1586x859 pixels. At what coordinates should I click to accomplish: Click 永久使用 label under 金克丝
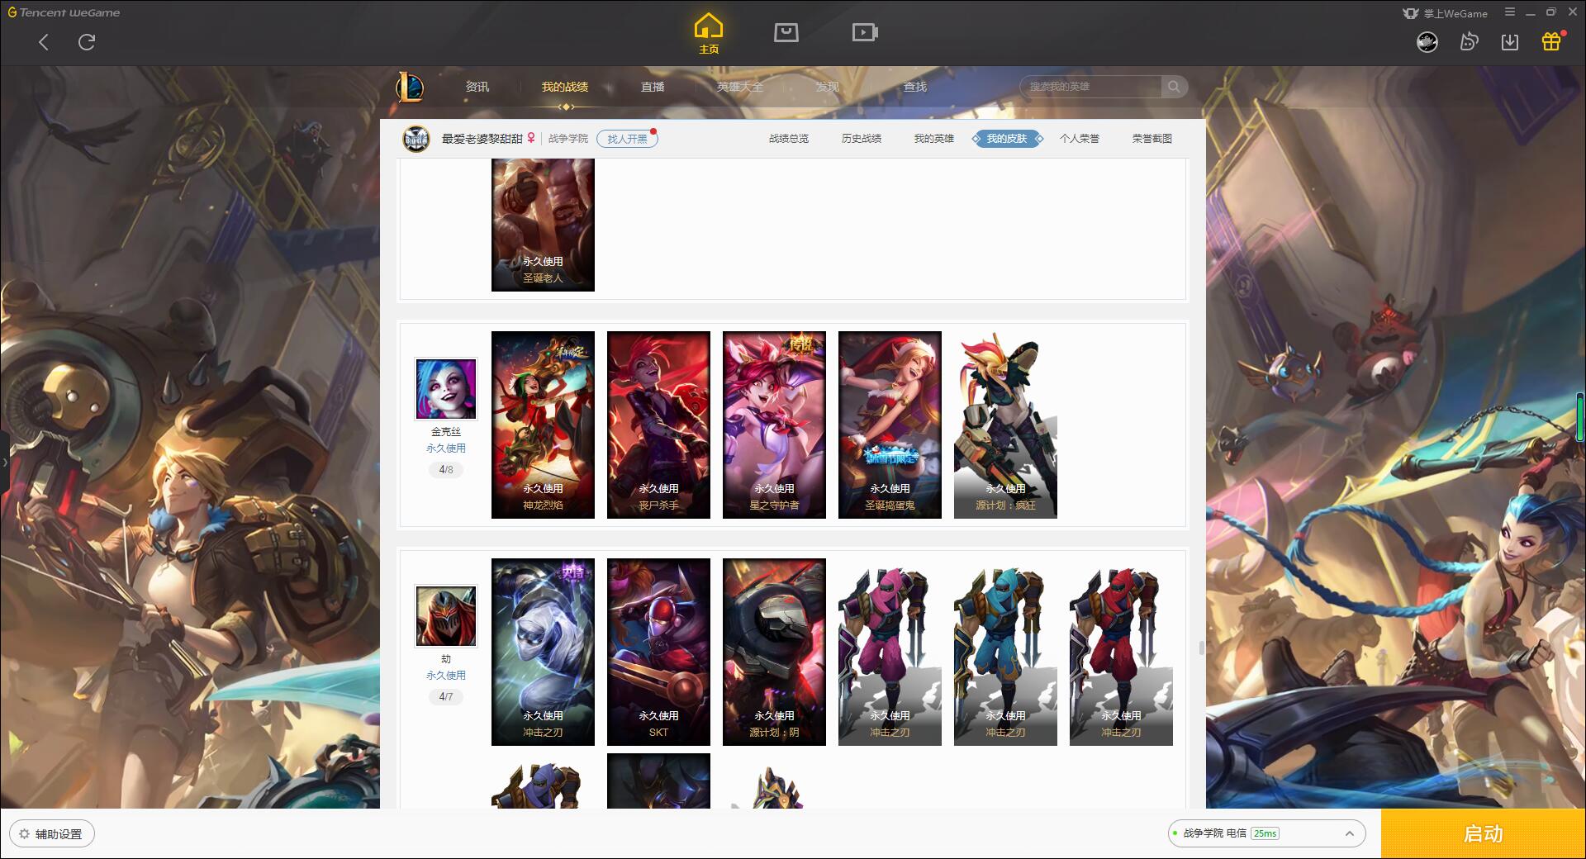tap(446, 448)
